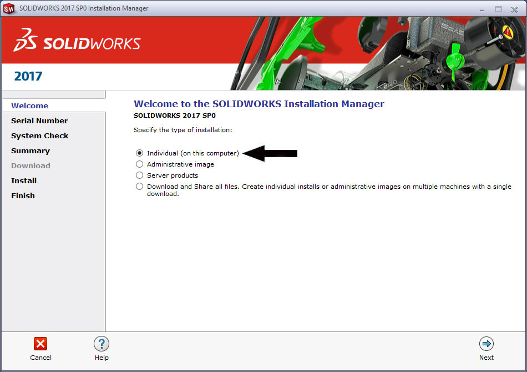
Task: Select Individual (on this computer) radio button
Action: 139,153
